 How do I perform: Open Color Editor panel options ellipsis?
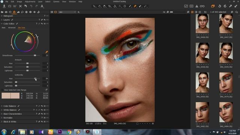click(x=47, y=24)
